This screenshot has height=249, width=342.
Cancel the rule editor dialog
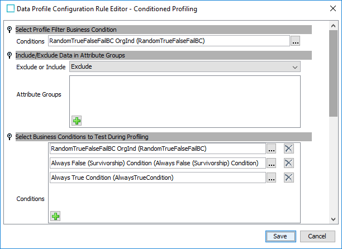[x=317, y=236]
